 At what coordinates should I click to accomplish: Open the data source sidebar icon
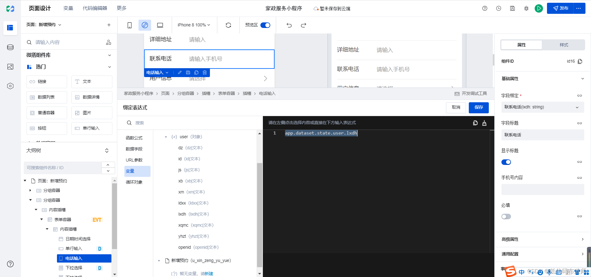(10, 47)
